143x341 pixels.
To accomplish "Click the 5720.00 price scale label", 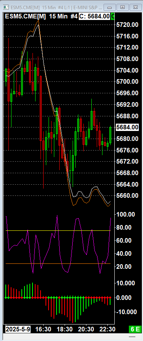I will click(x=127, y=25).
